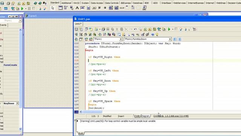Select the Build messages tab
The width and height of the screenshot is (241, 136).
[x=81, y=133]
